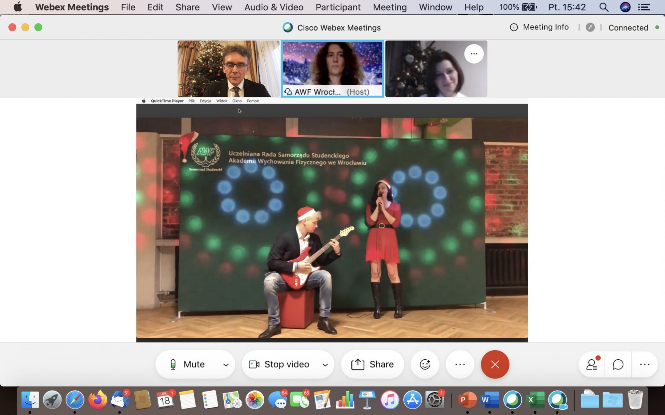The height and width of the screenshot is (415, 665).
Task: Open Word in the Dock
Action: [x=490, y=399]
